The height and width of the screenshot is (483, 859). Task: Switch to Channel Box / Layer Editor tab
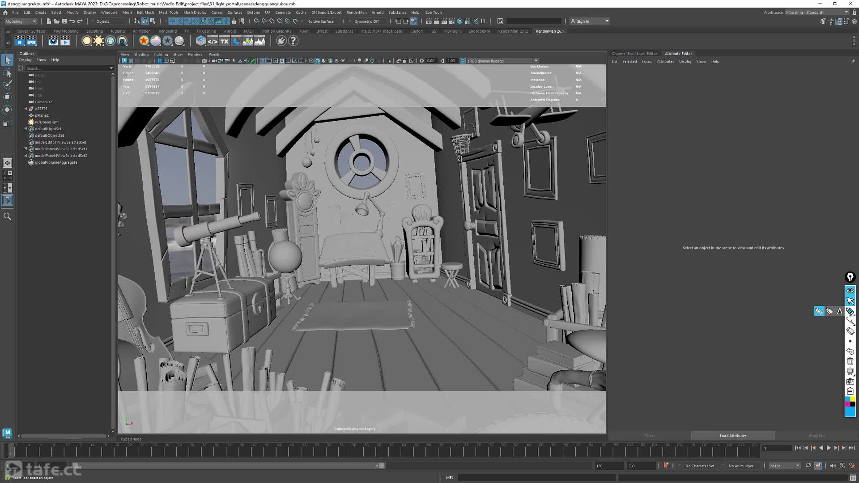click(x=634, y=54)
